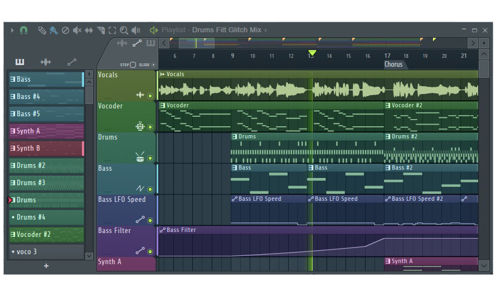
Task: Click the square button beside overview arrow
Action: pyautogui.click(x=484, y=43)
